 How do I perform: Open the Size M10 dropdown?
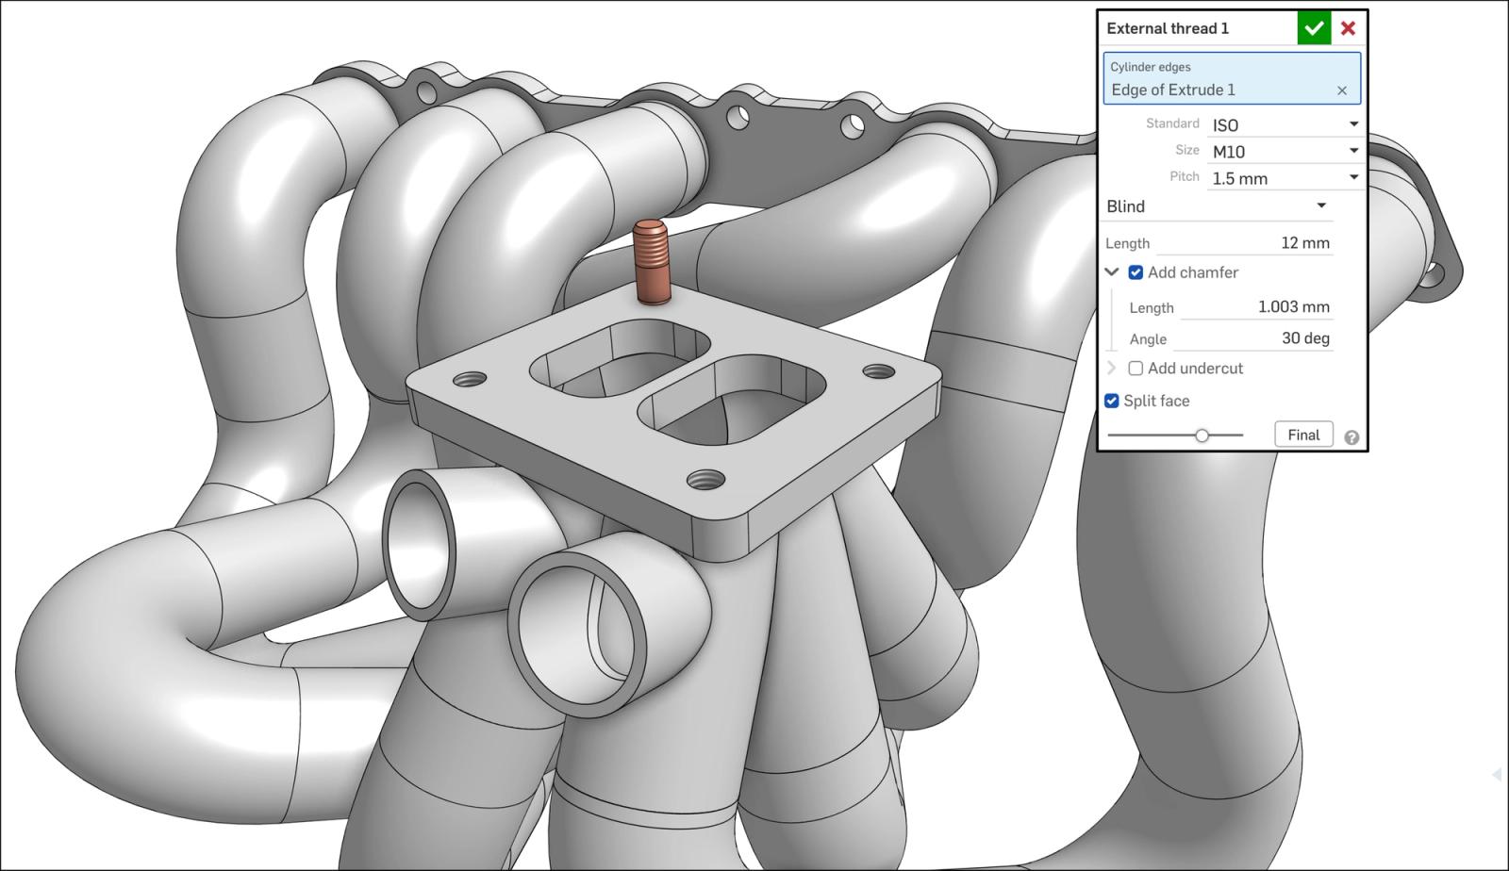tap(1285, 152)
